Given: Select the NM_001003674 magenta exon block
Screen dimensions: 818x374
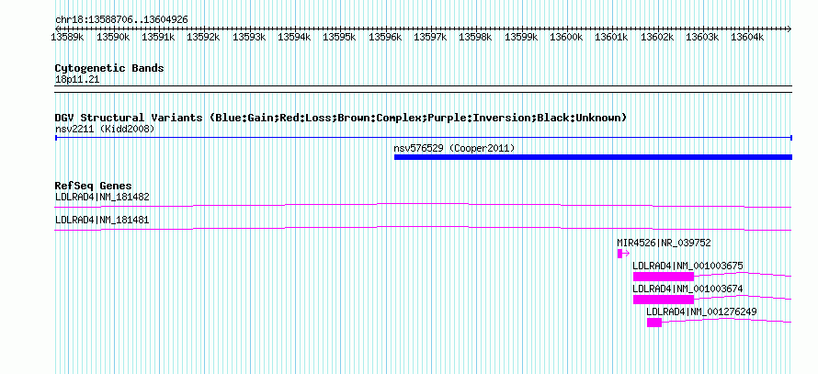Looking at the screenshot, I should pos(663,300).
